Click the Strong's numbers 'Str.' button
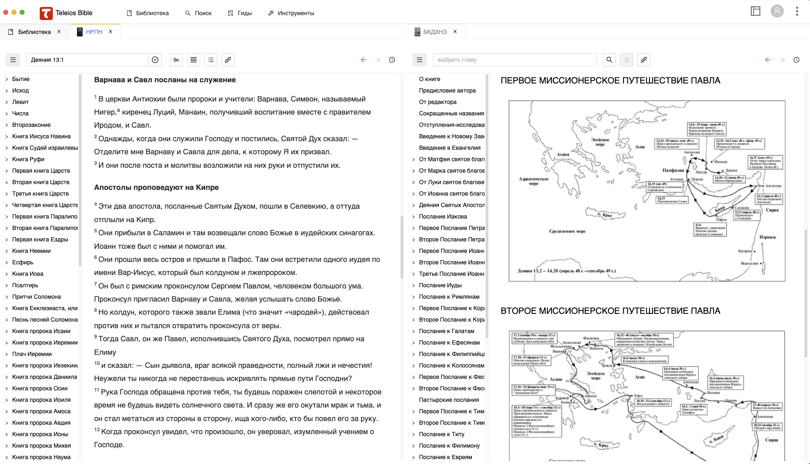 (176, 60)
